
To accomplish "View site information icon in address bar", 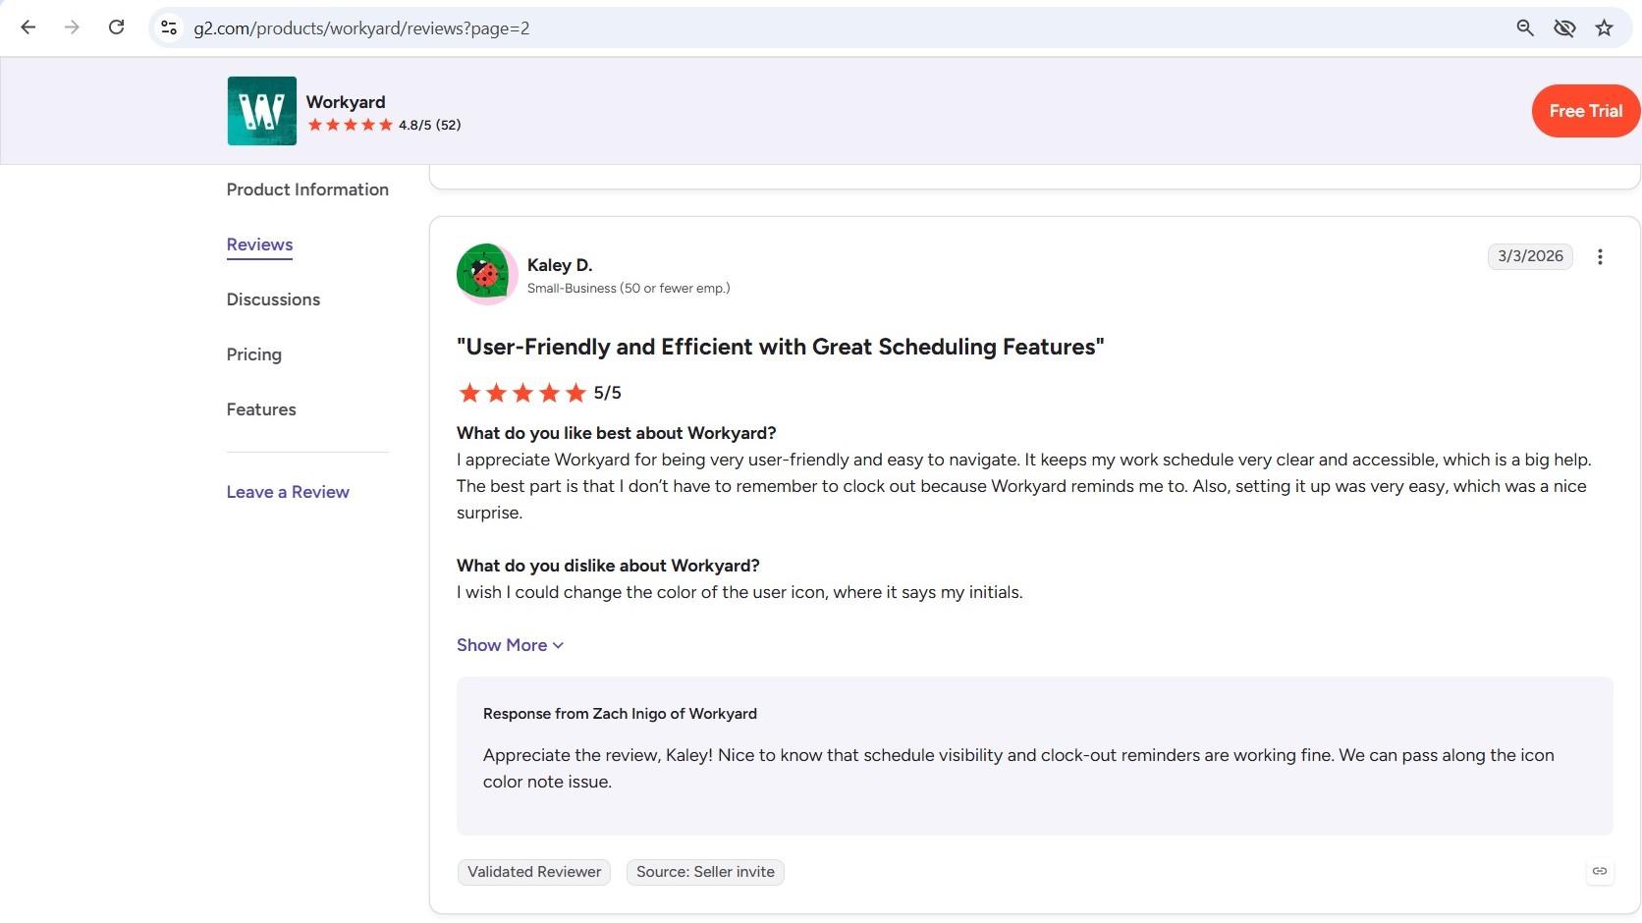I will (x=169, y=27).
